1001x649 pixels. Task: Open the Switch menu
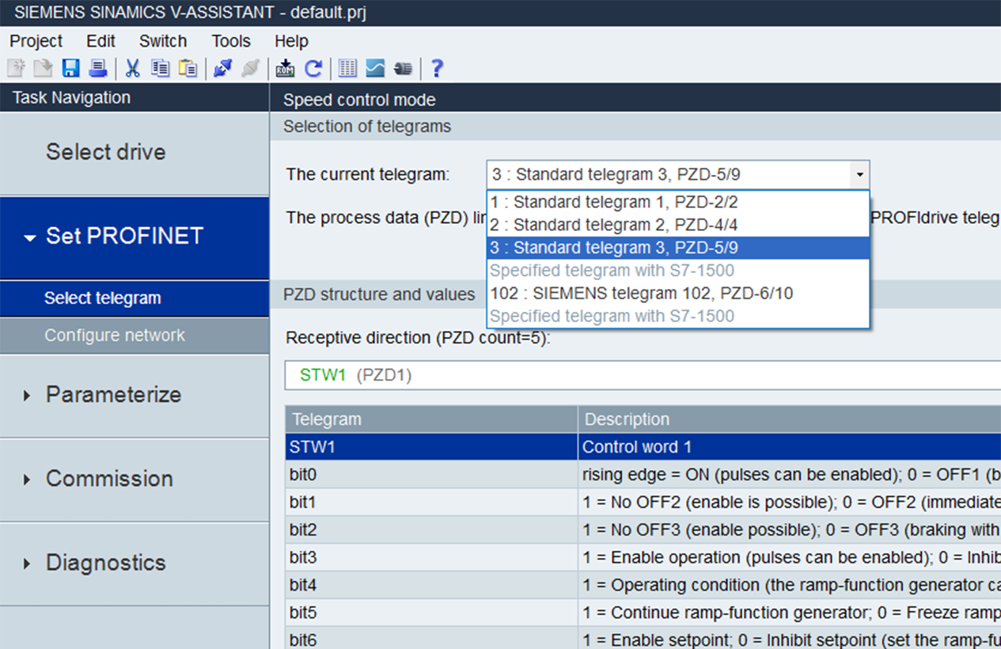point(163,41)
